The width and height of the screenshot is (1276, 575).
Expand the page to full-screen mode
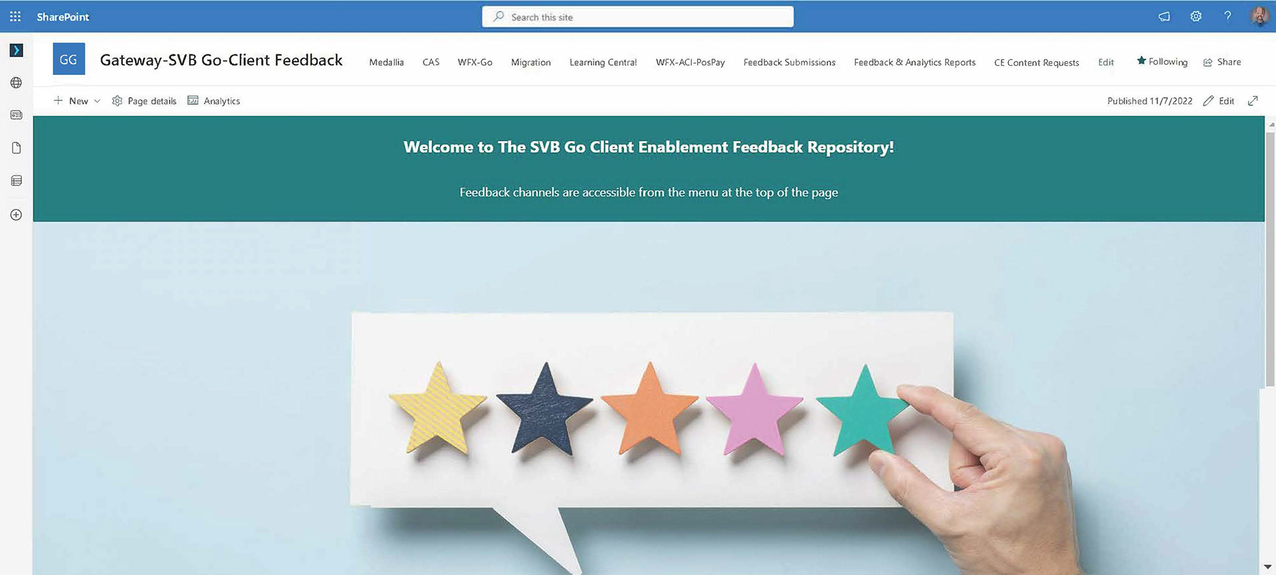pos(1253,101)
